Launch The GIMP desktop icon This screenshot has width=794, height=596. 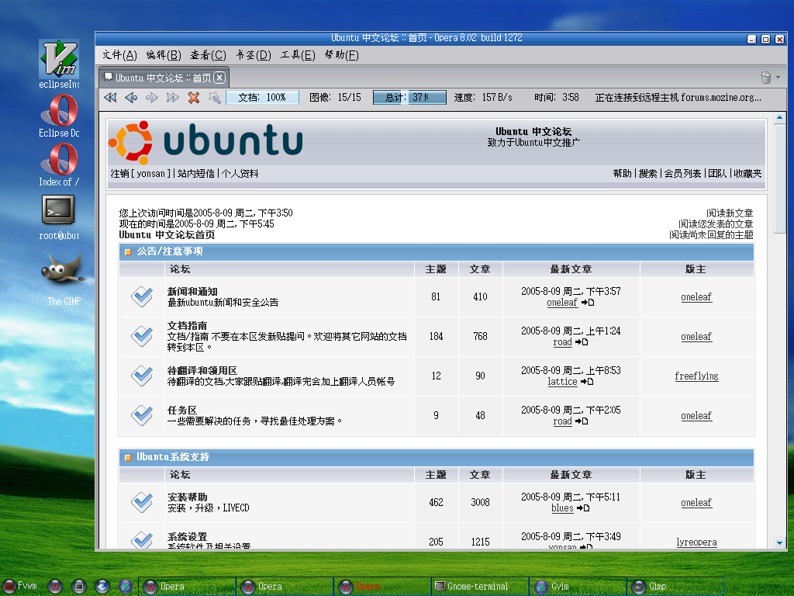pyautogui.click(x=63, y=279)
